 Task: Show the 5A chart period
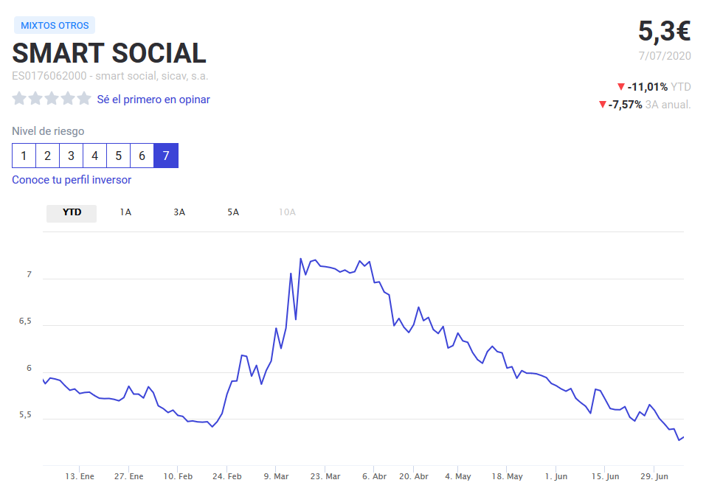click(233, 212)
